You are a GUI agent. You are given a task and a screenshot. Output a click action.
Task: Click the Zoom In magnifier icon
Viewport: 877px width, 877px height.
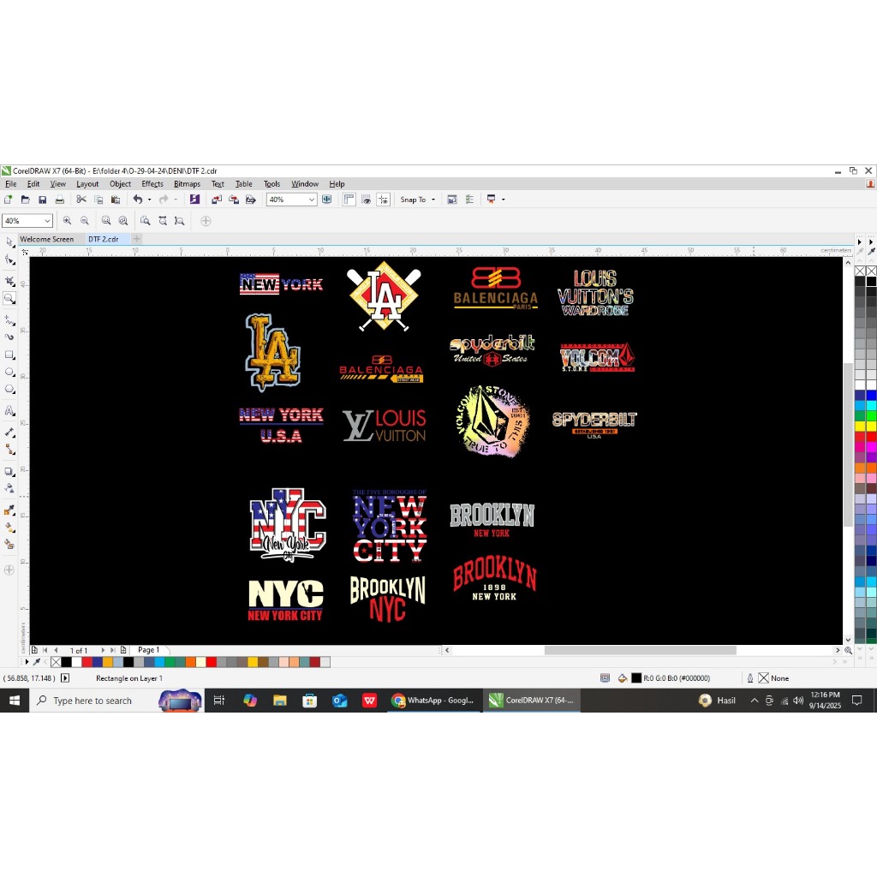(67, 221)
